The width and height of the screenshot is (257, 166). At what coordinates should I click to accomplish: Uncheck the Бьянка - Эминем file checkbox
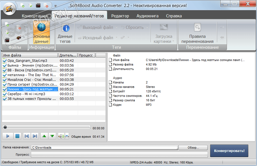4,66
